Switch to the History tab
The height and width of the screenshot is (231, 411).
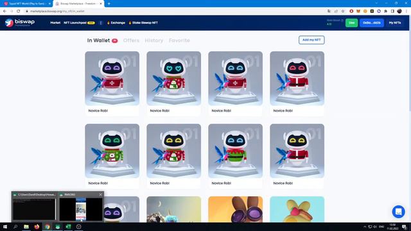click(154, 40)
